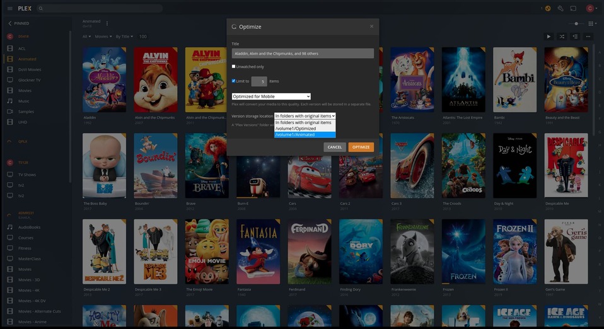Click the Title field in Optimize dialog

[303, 54]
